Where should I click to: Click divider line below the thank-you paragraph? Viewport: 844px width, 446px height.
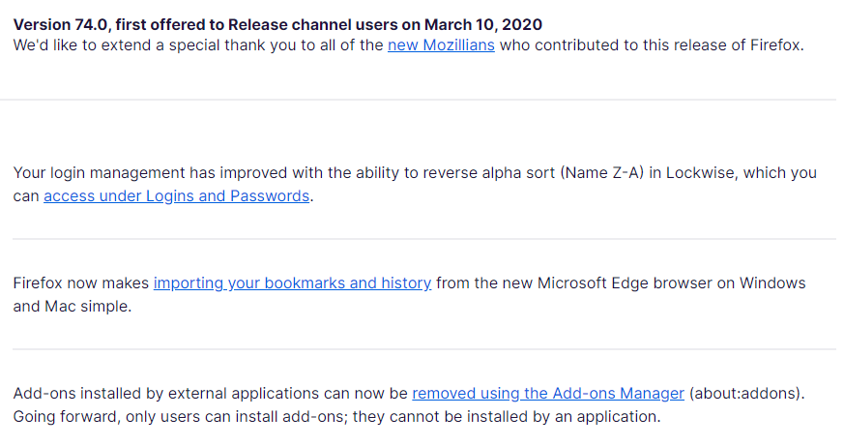423,100
